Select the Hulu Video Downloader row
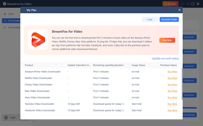The height and width of the screenshot is (126, 203). pos(101,98)
